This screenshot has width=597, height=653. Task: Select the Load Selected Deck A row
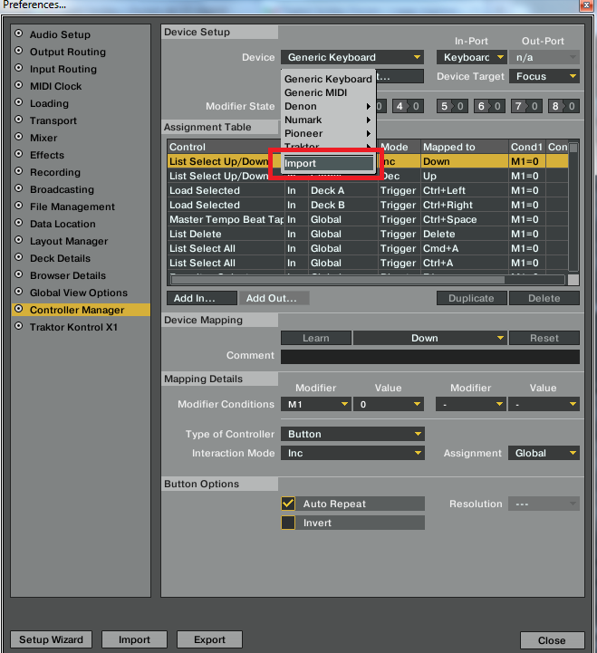(x=368, y=190)
